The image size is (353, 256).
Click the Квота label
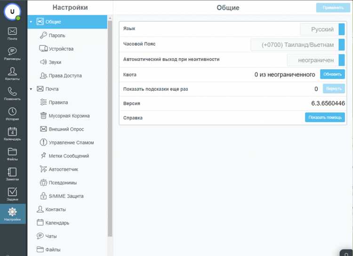[130, 75]
